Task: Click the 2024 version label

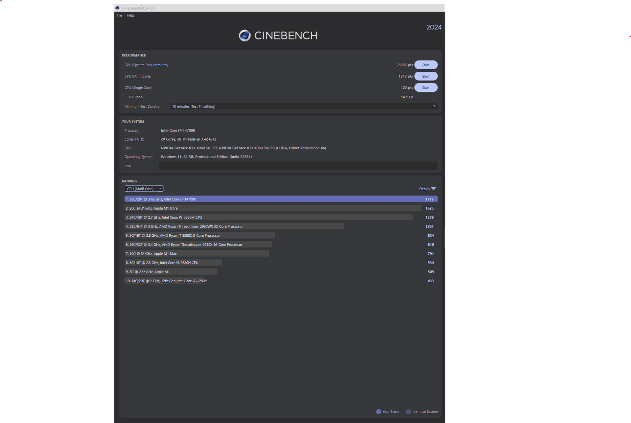Action: coord(434,27)
